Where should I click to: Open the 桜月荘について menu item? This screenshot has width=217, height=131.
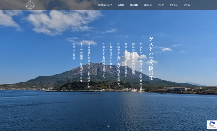[105, 5]
